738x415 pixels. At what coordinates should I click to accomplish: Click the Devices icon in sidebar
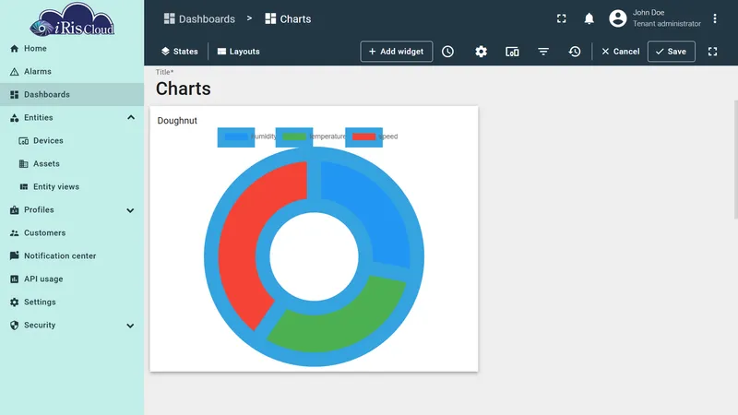pyautogui.click(x=24, y=141)
